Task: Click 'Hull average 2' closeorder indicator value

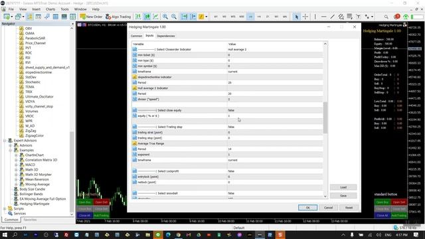Action: (x=275, y=49)
